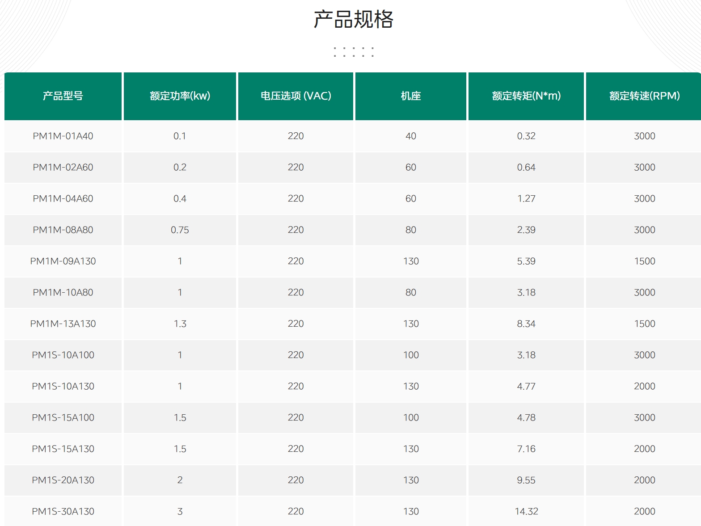Viewport: 701px width, 526px height.
Task: Click the PM1S-10A100 model cell
Action: point(63,355)
